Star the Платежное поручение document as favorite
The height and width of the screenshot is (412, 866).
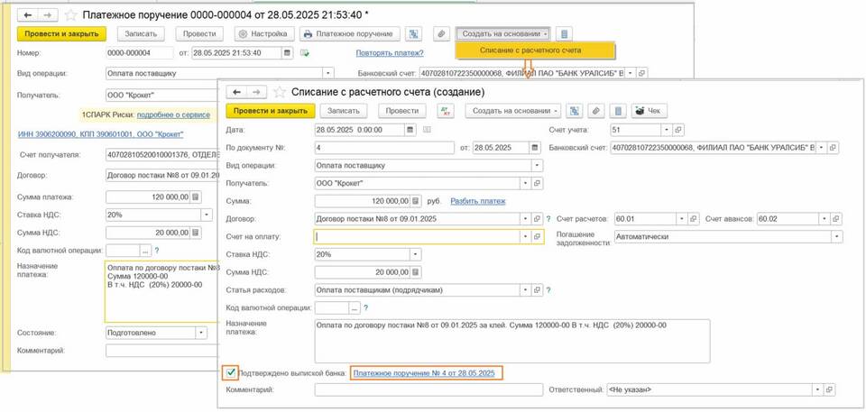click(70, 15)
